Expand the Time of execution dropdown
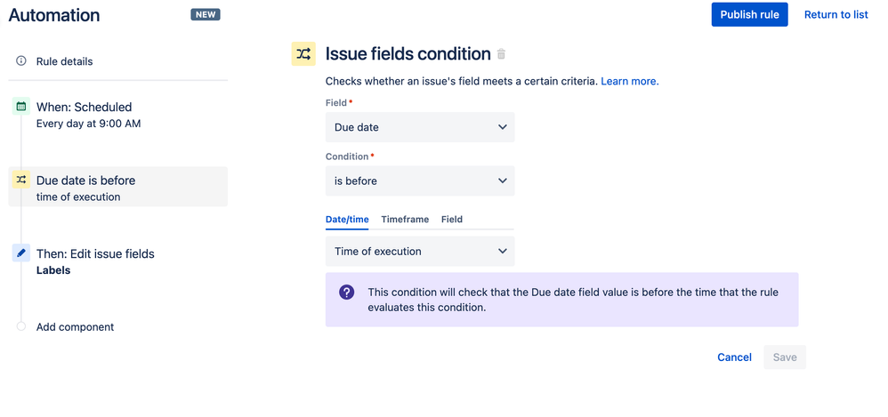Image resolution: width=888 pixels, height=417 pixels. pos(420,252)
